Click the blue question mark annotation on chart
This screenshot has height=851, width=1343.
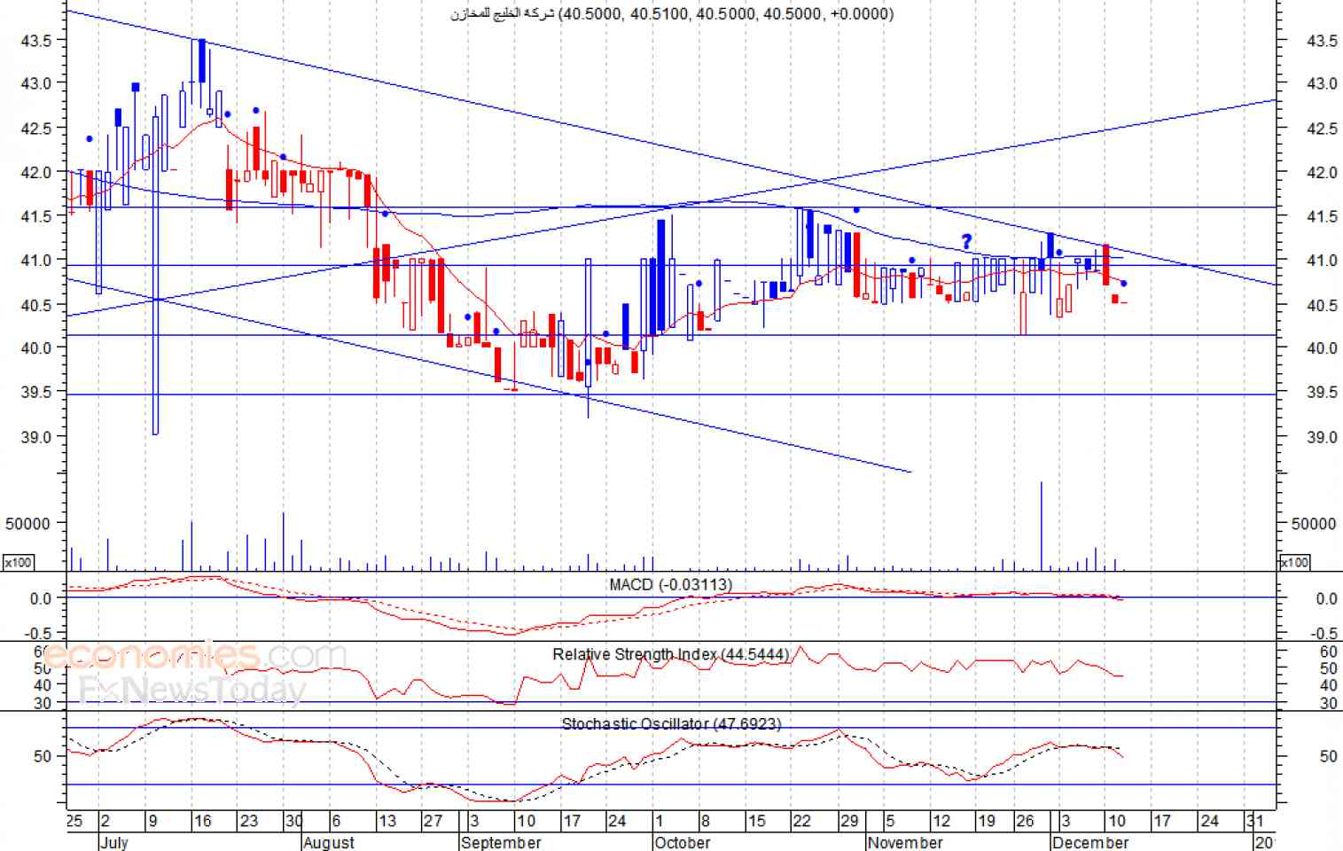(966, 241)
